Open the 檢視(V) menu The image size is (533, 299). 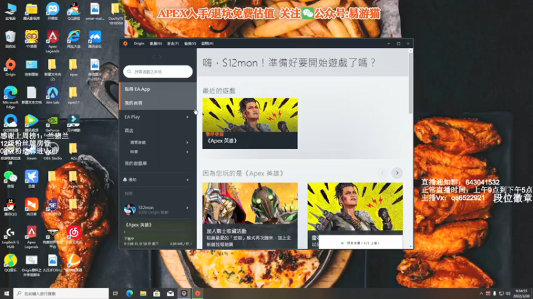[190, 43]
